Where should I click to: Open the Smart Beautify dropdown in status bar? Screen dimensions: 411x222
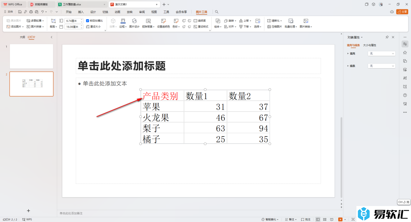pos(270,219)
